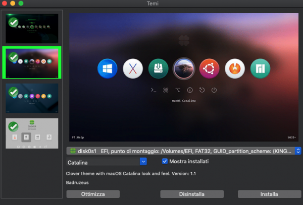
Task: Click the faint clover logo above the OS icons
Action: (x=184, y=40)
